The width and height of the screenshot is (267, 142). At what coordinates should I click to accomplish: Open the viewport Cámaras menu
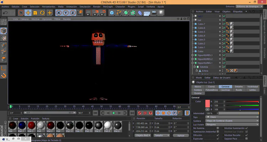click(25, 19)
